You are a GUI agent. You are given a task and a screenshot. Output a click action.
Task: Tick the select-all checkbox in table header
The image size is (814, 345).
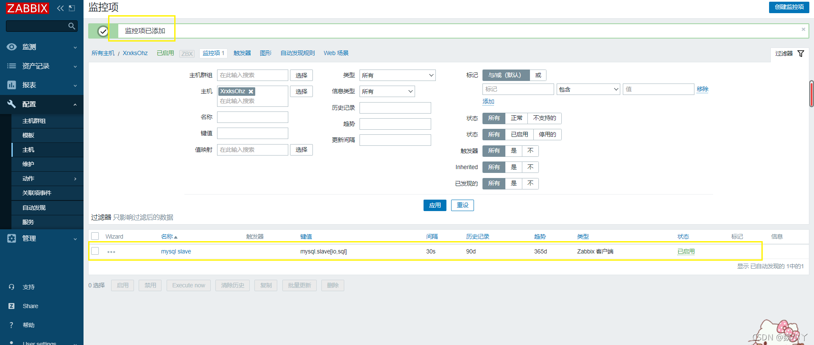click(x=95, y=236)
